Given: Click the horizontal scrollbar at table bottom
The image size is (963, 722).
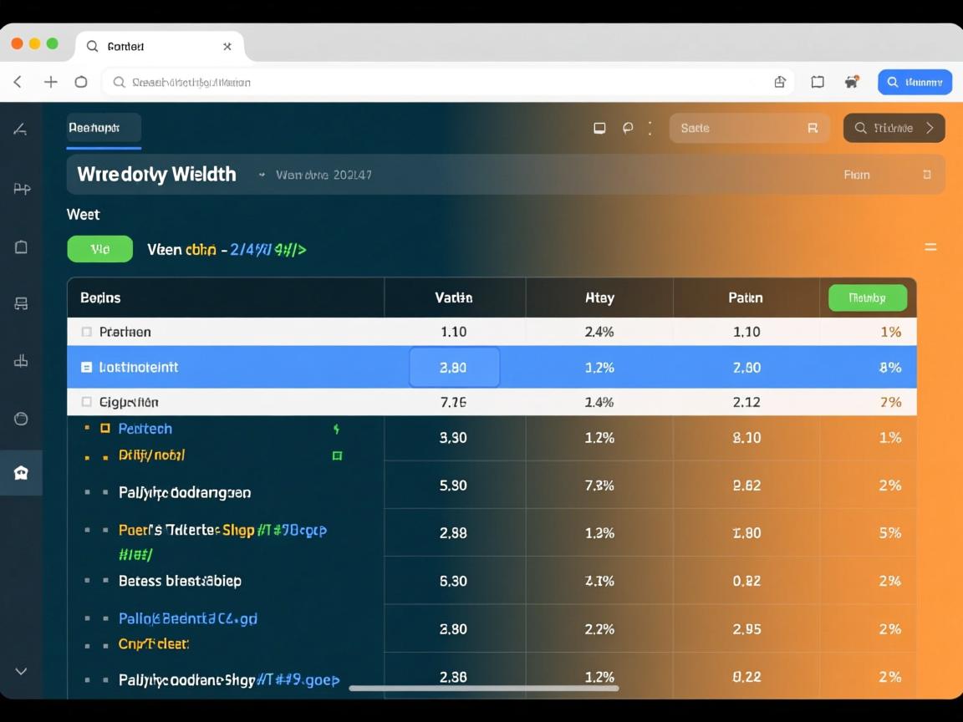Looking at the screenshot, I should (483, 689).
